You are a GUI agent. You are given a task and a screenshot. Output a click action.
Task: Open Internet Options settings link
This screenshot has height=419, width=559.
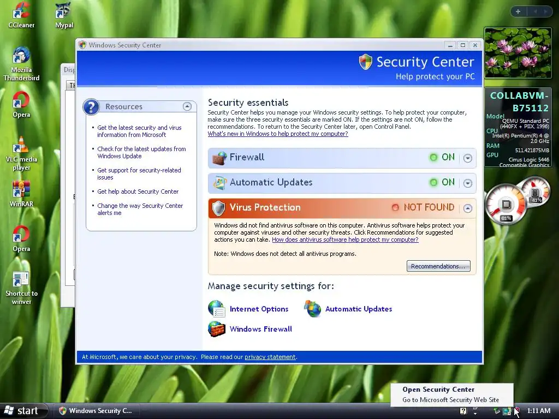click(259, 309)
